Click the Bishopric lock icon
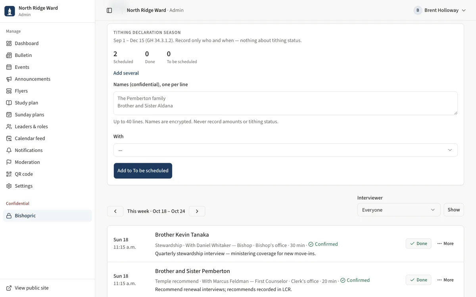 (x=9, y=216)
